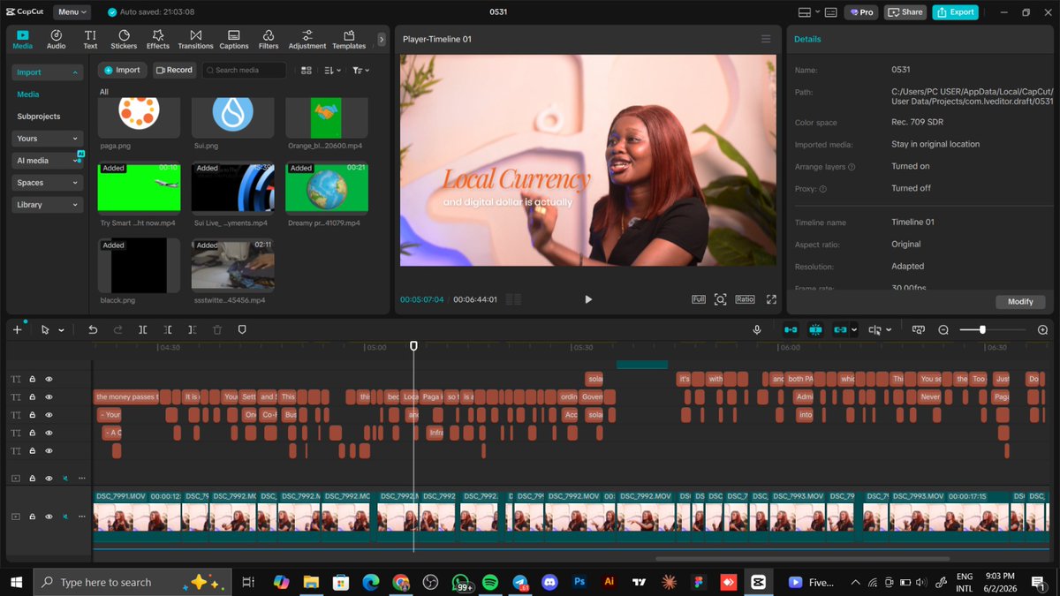Collapse the Import section in sidebar
This screenshot has width=1060, height=596.
[x=48, y=72]
